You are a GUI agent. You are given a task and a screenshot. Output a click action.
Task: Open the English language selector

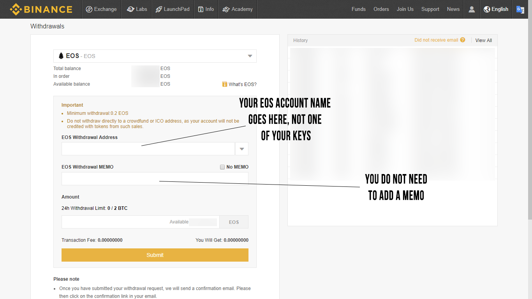[496, 9]
